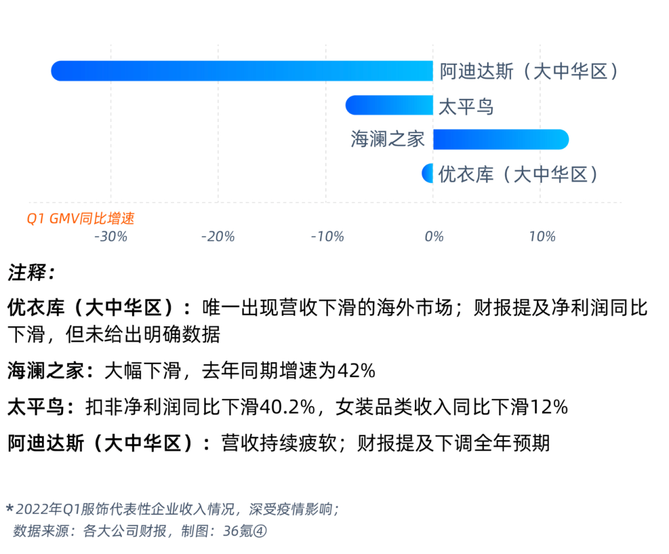Click the 阿迪达斯（大中华区）chart label
This screenshot has width=669, height=554.
point(530,72)
